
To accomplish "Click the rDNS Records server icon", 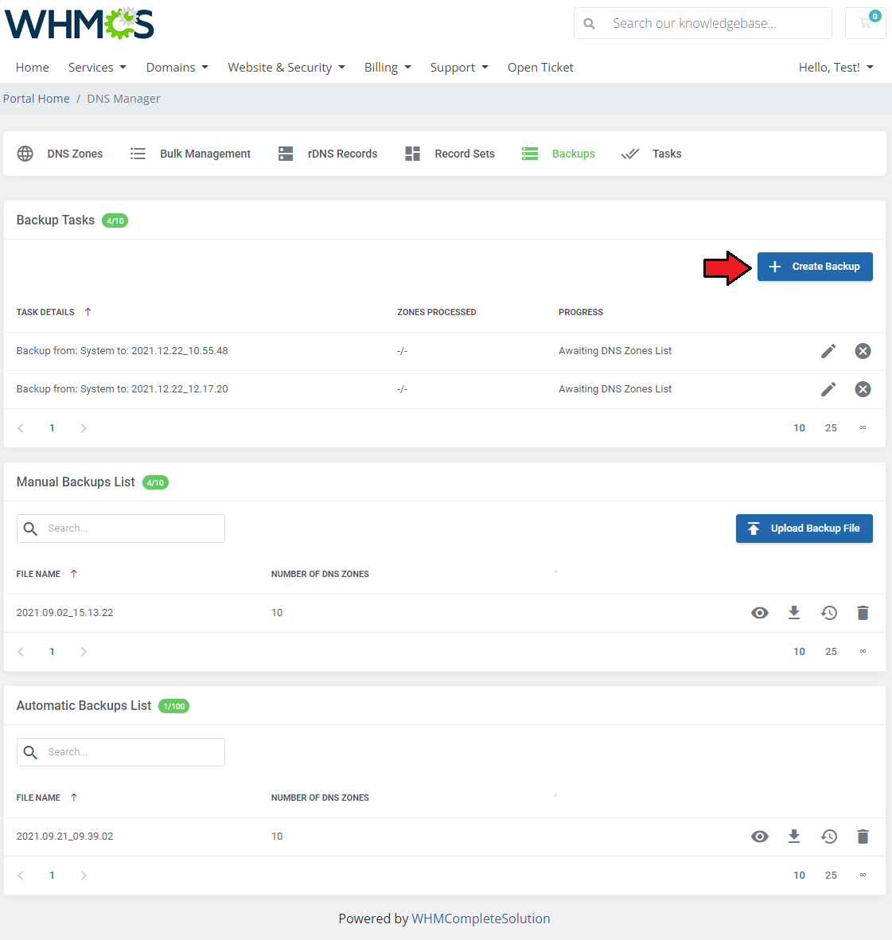I will pos(286,154).
